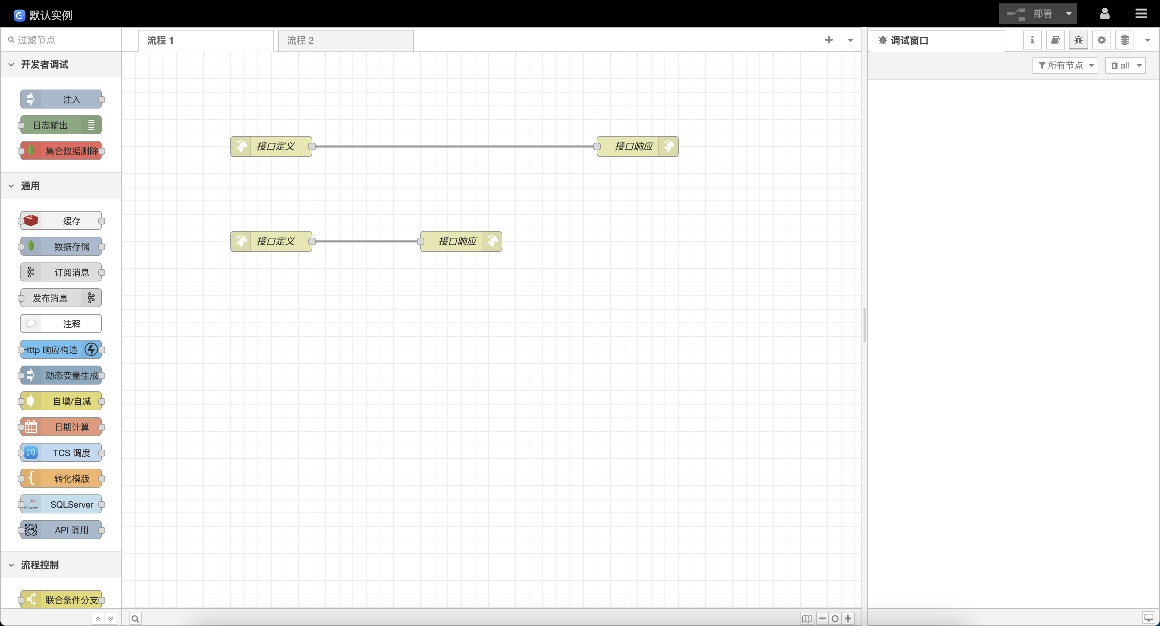Image resolution: width=1160 pixels, height=626 pixels.
Task: Open the 所有节点 filter dropdown
Action: 1065,65
